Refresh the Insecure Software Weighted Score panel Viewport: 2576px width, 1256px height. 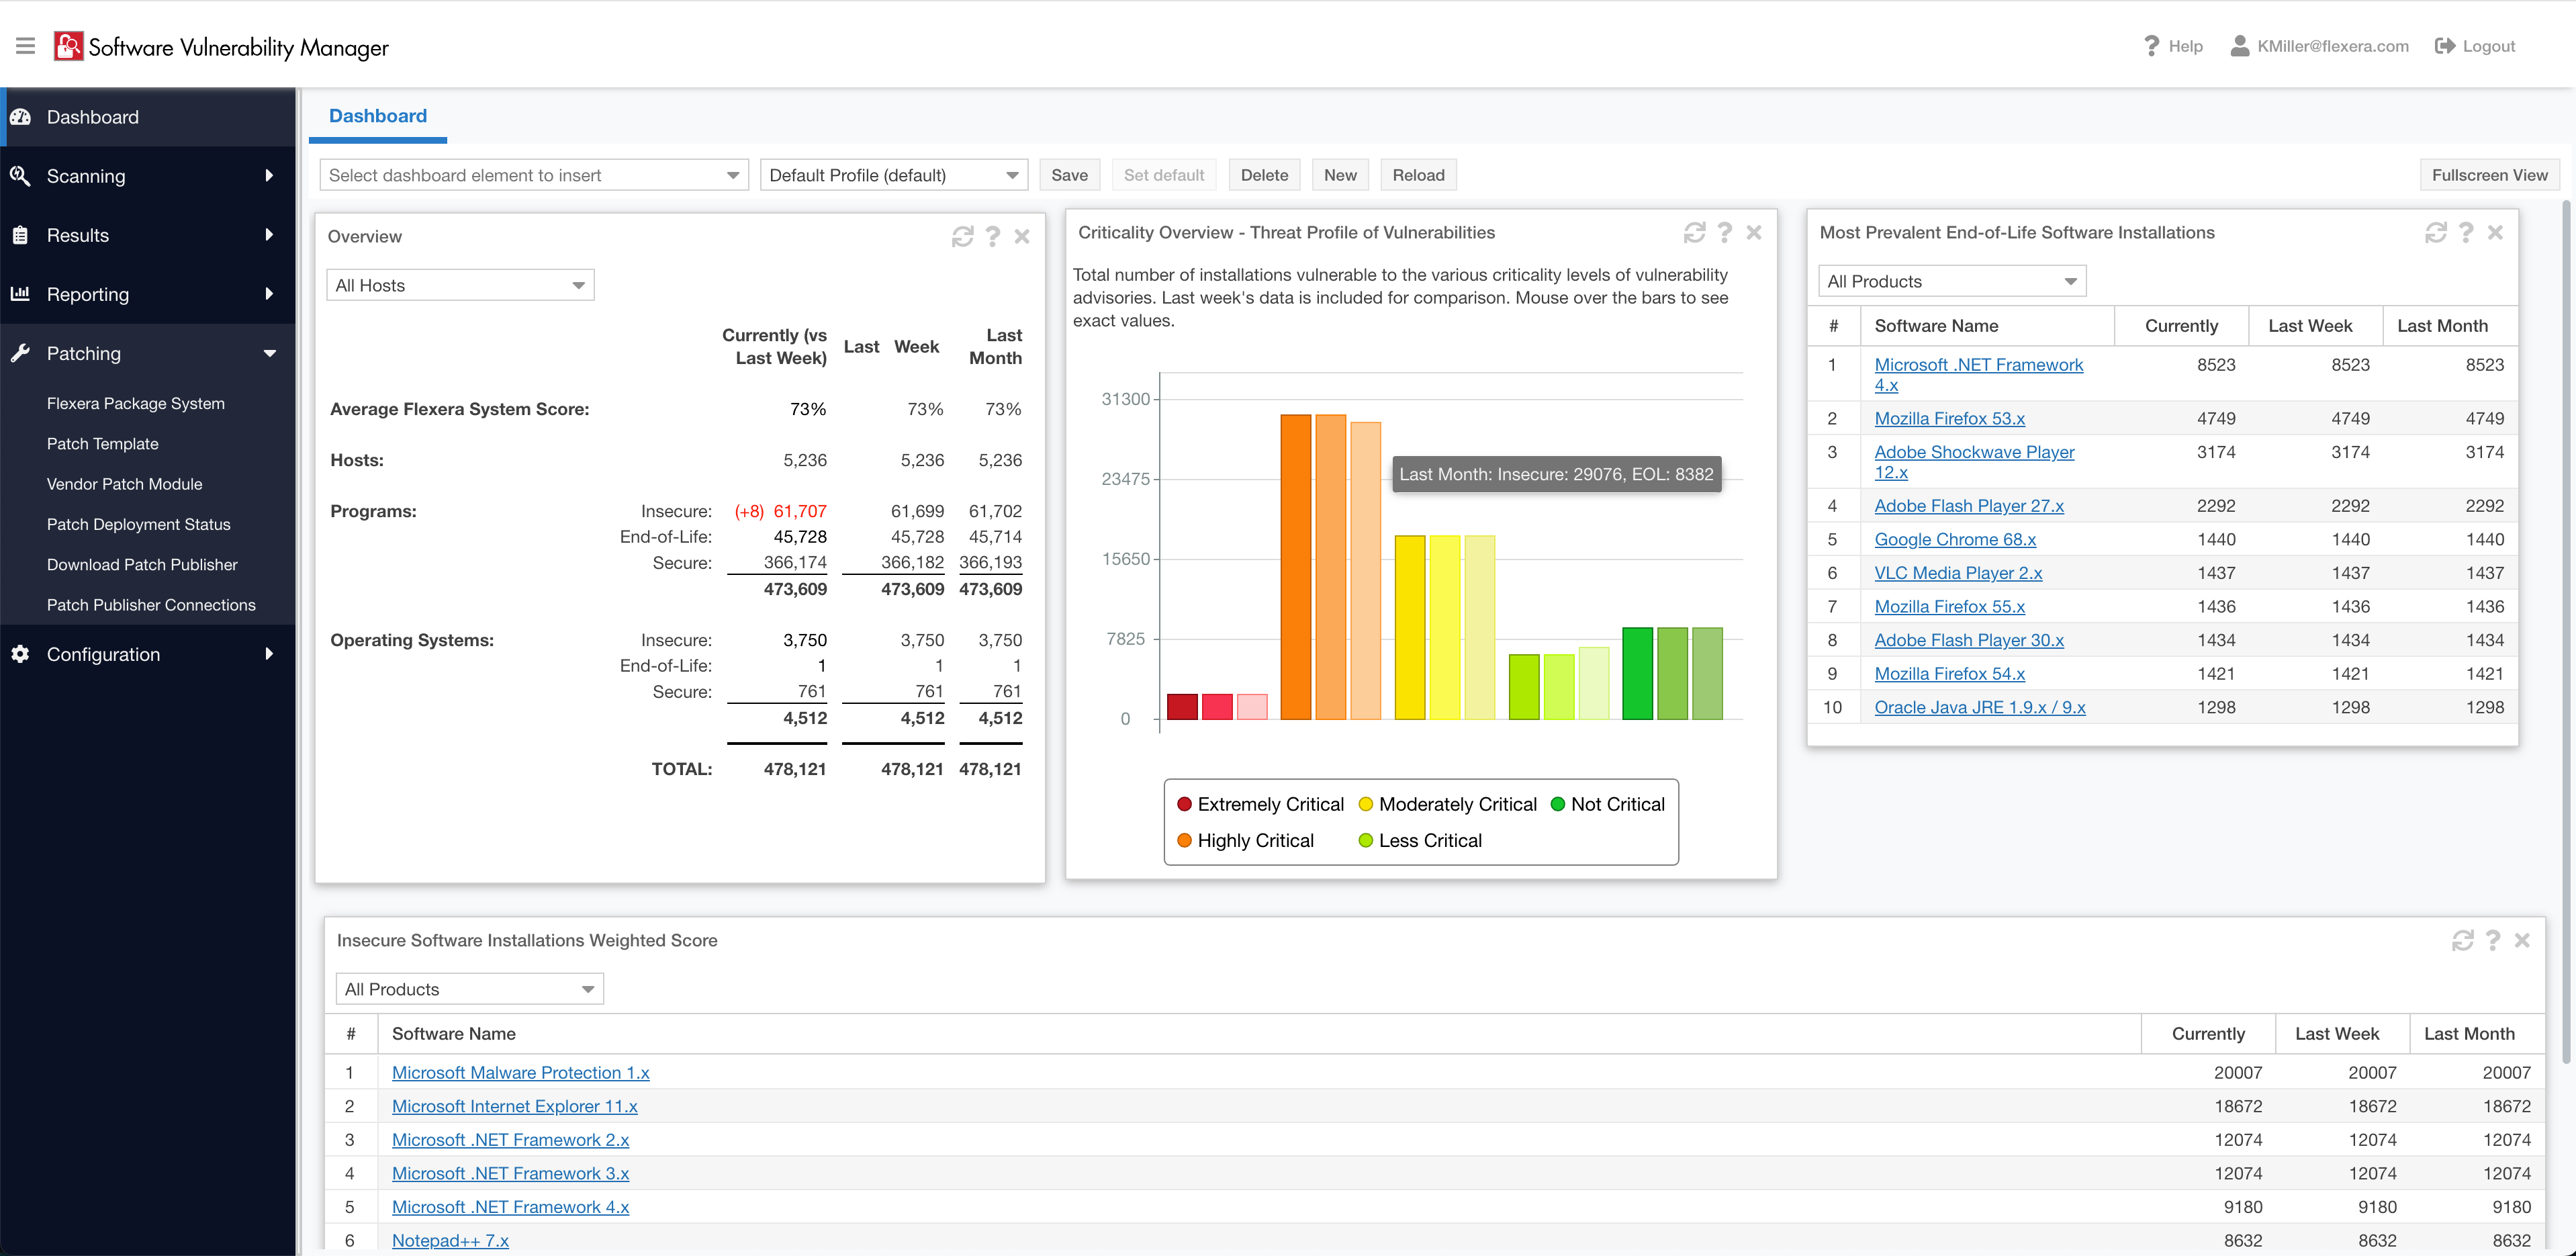tap(2462, 941)
